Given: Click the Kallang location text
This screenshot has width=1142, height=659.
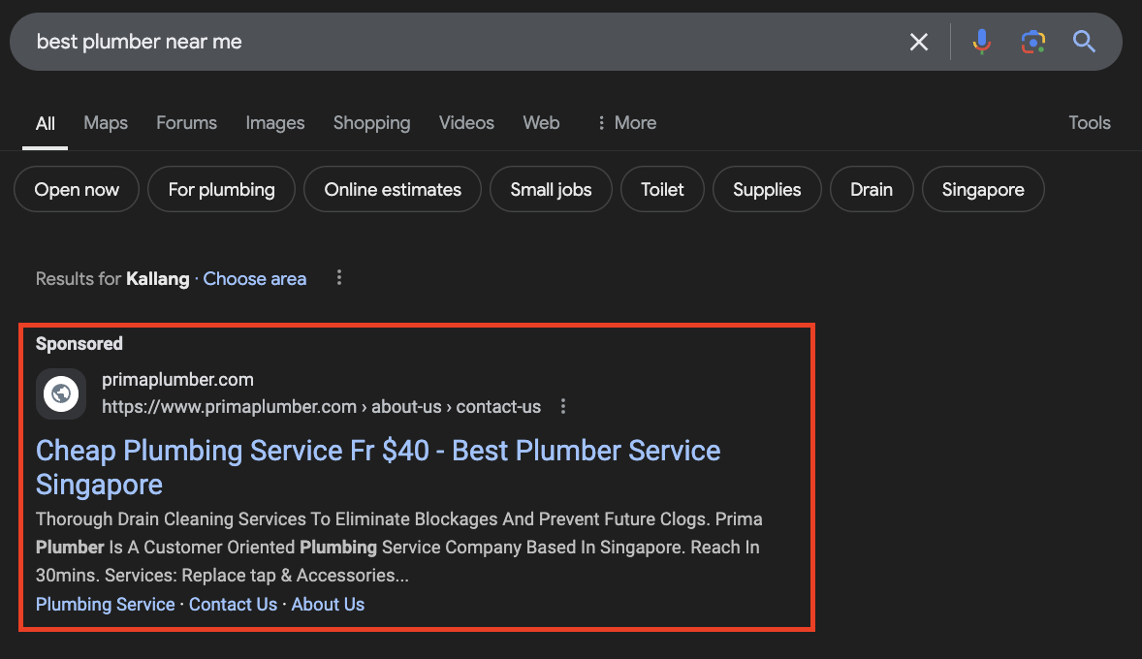Looking at the screenshot, I should point(157,279).
